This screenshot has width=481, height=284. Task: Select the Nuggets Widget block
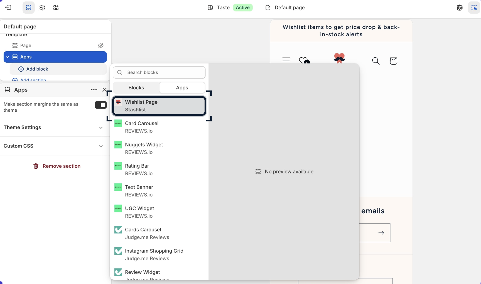pos(159,148)
